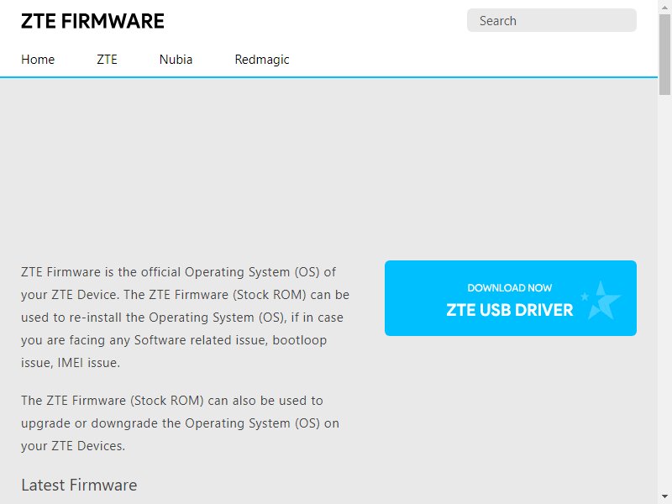Open the Nubia menu item
Image resolution: width=672 pixels, height=504 pixels.
tap(176, 59)
